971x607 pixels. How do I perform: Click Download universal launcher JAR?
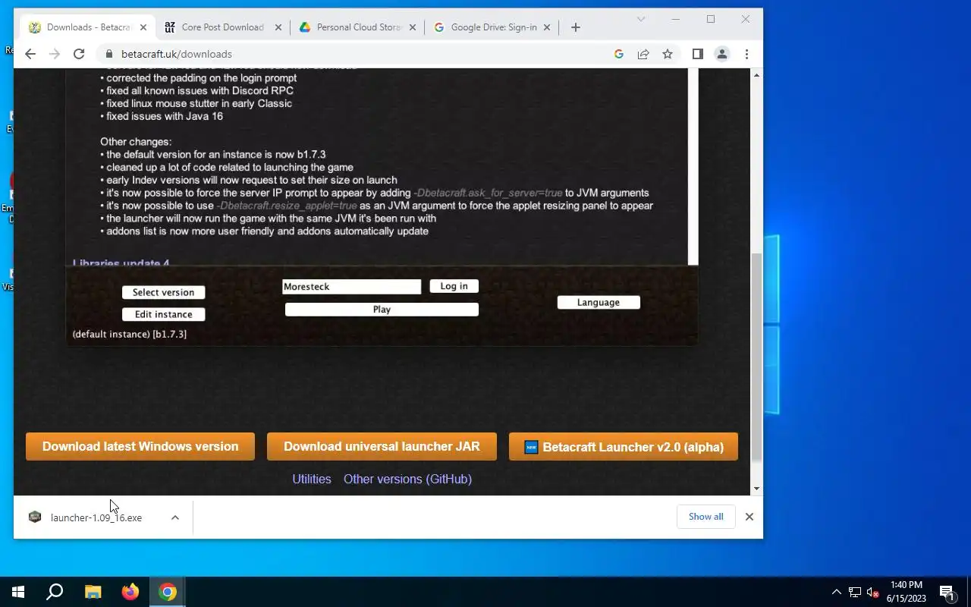382,447
